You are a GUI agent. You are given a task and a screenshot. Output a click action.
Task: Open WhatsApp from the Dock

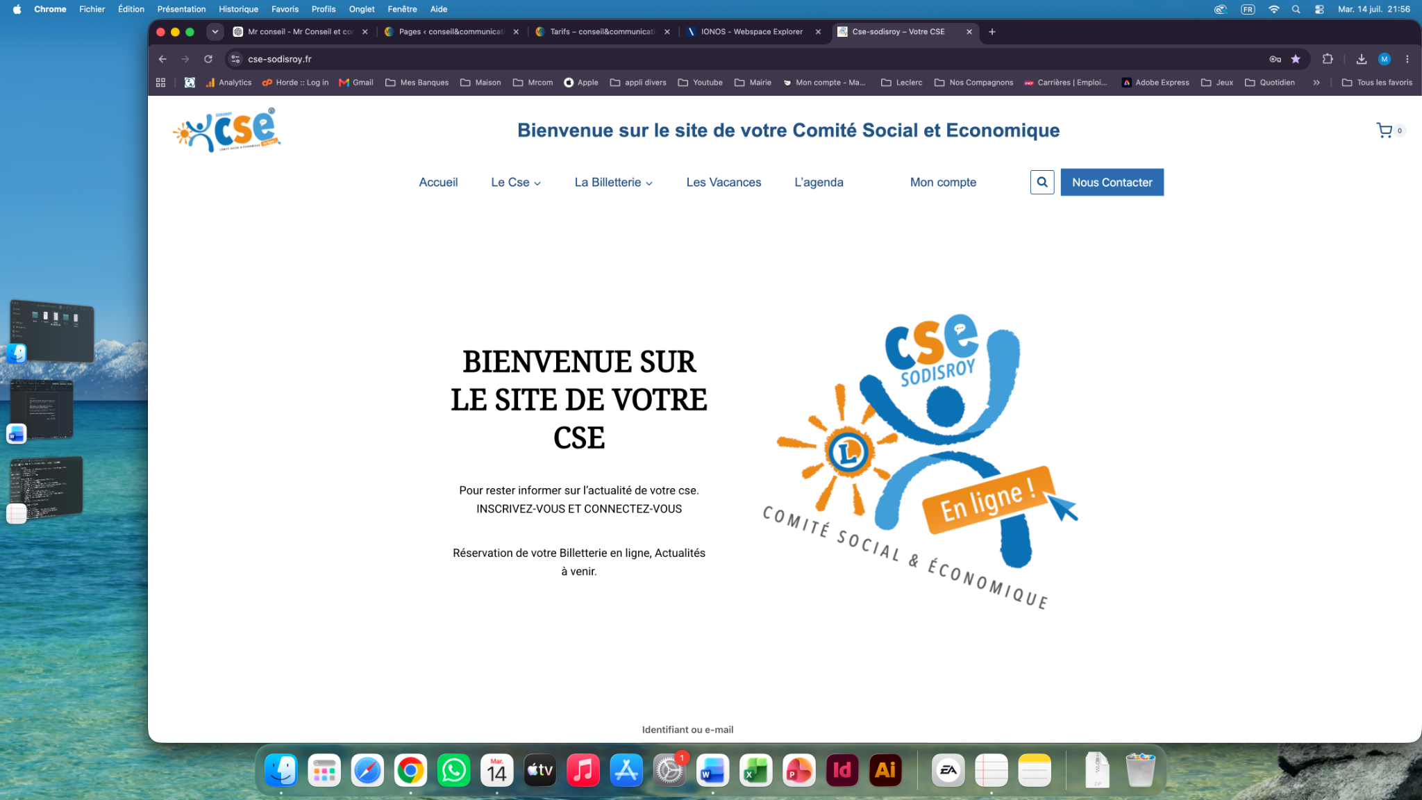point(453,770)
